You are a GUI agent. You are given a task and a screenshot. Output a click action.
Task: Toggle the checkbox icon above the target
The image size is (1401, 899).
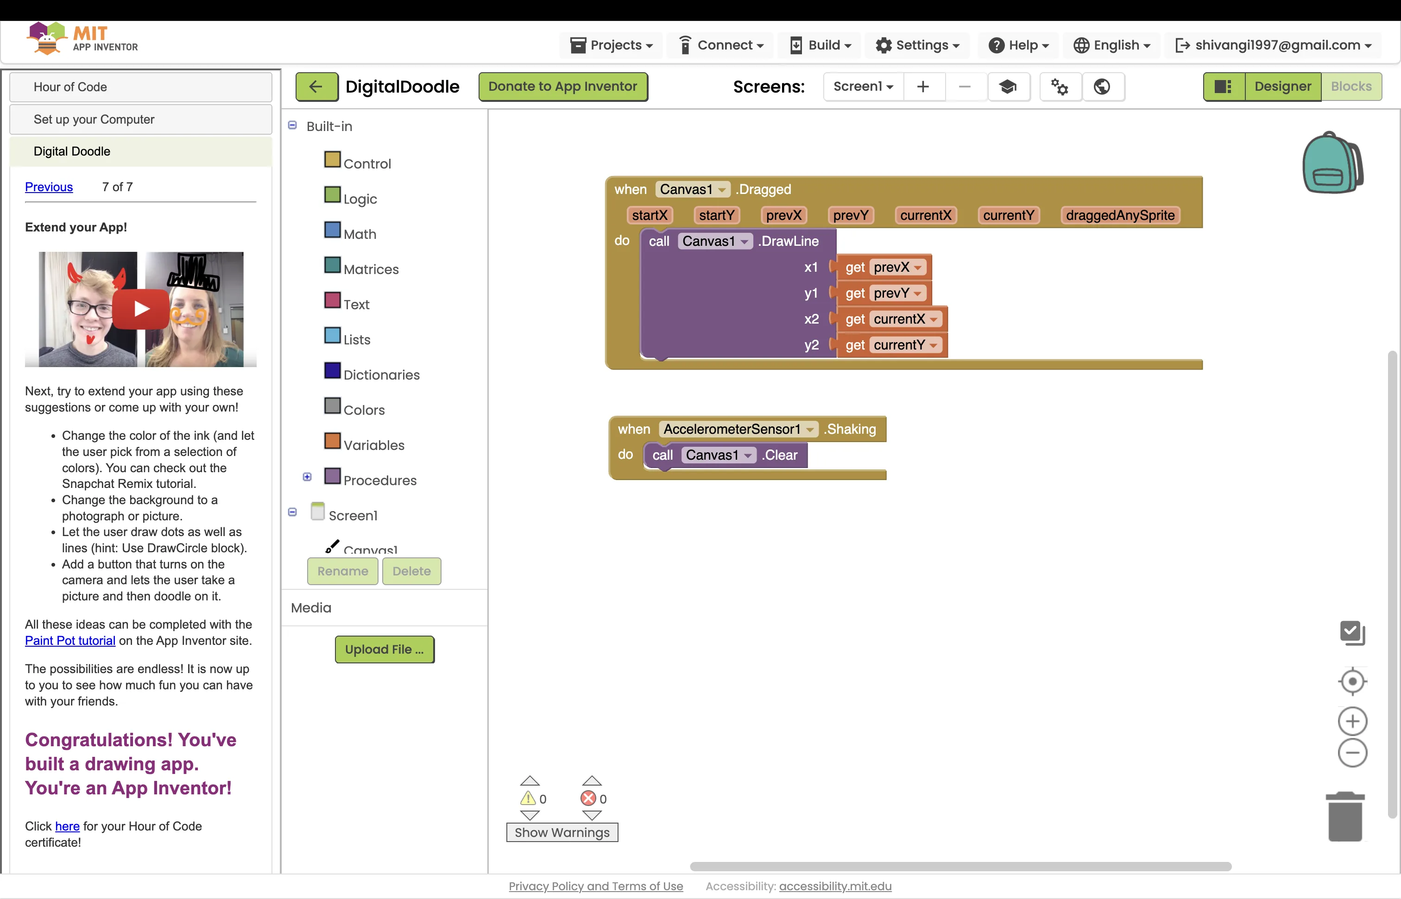tap(1352, 632)
